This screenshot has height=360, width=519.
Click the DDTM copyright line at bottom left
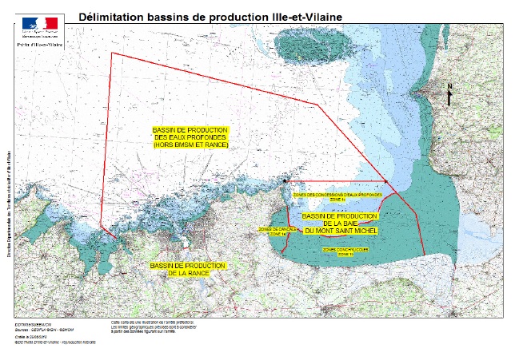[53, 342]
